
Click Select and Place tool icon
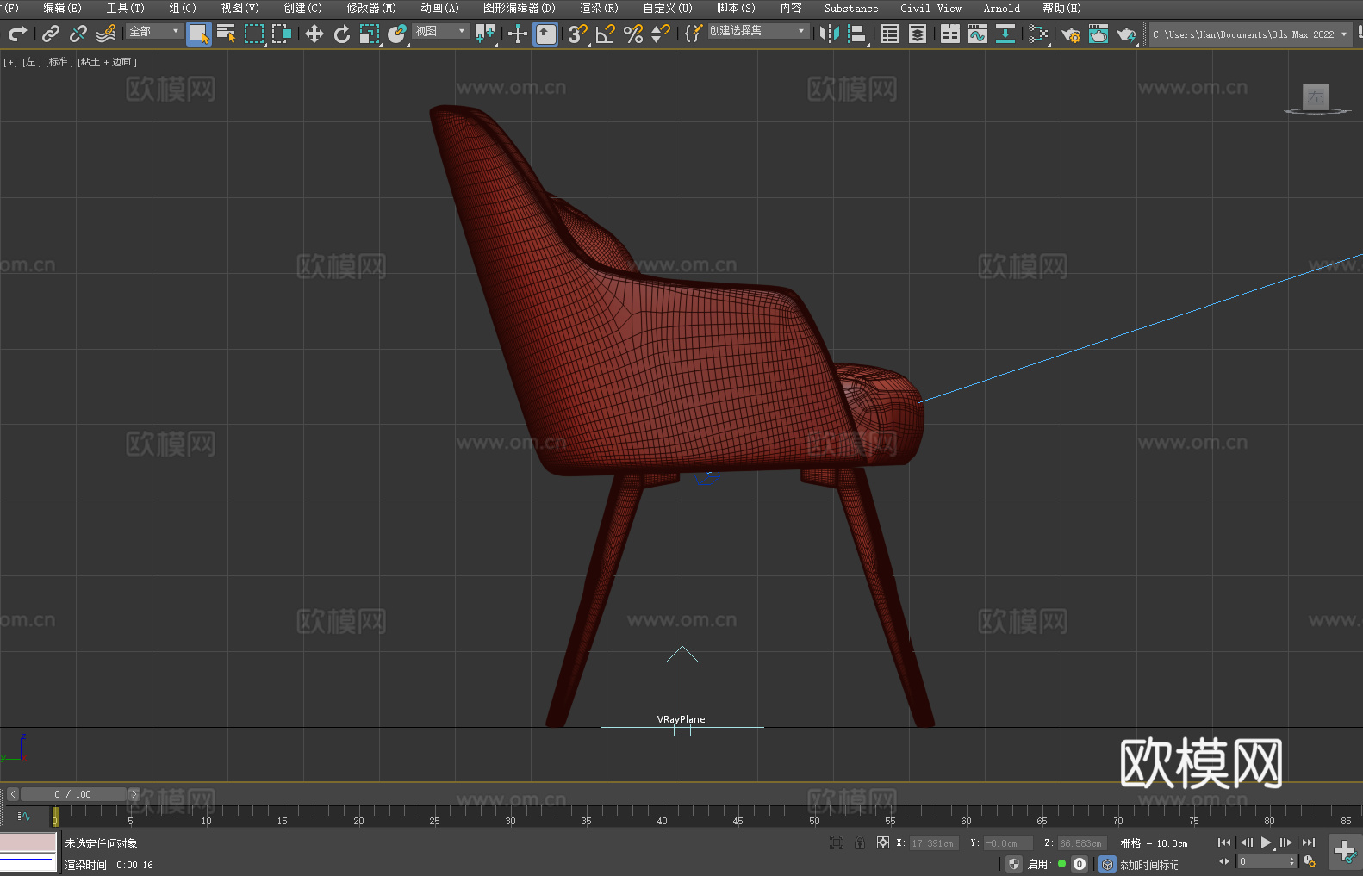pyautogui.click(x=397, y=34)
